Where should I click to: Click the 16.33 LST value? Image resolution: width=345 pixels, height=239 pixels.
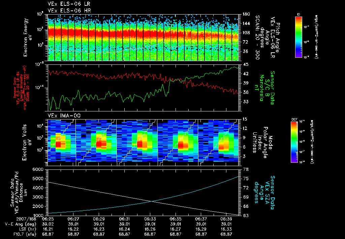click(x=226, y=230)
